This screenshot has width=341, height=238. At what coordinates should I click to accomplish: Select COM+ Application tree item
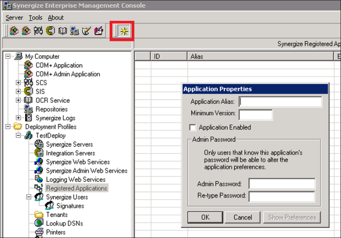59,65
